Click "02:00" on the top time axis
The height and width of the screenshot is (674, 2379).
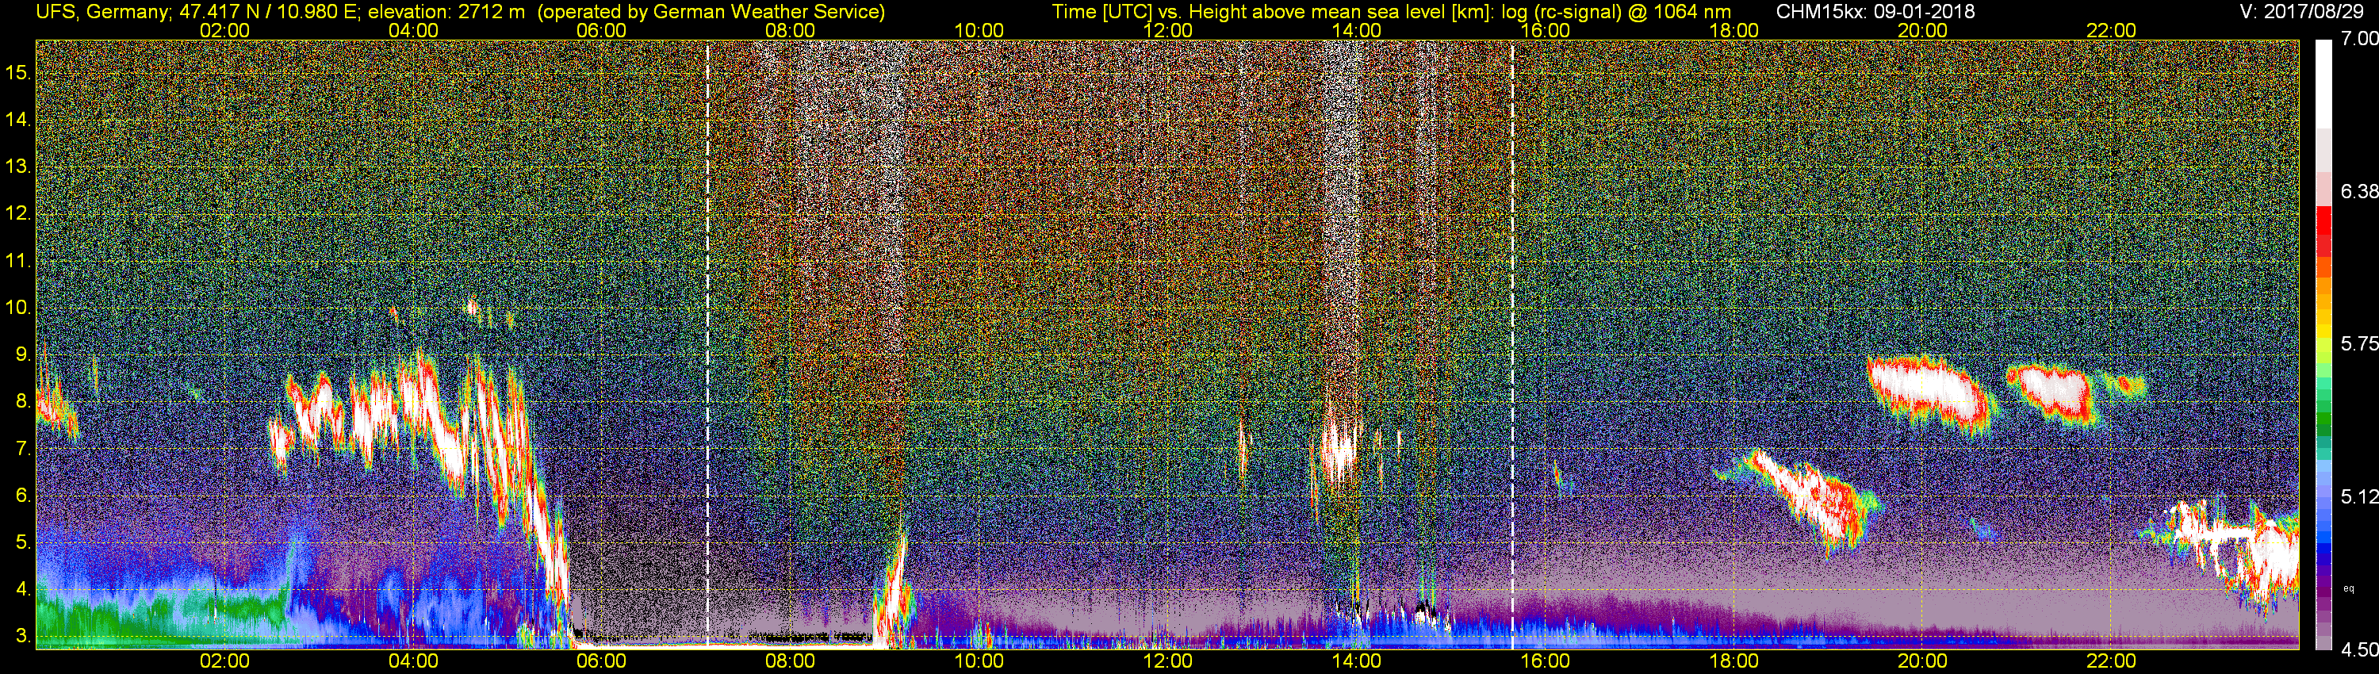tap(224, 30)
